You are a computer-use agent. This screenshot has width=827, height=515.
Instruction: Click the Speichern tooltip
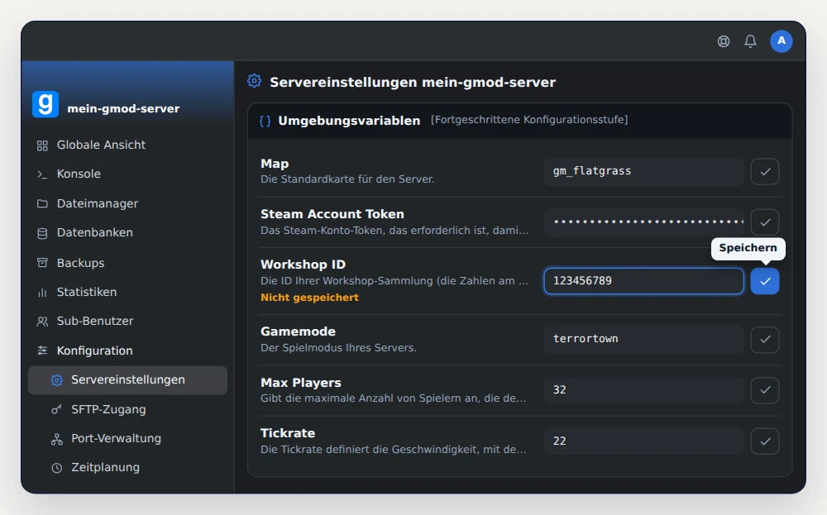[x=748, y=248]
